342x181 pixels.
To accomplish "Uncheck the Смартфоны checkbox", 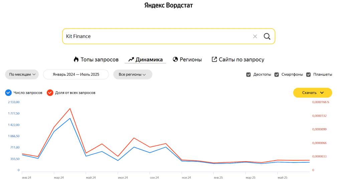I will [x=277, y=75].
